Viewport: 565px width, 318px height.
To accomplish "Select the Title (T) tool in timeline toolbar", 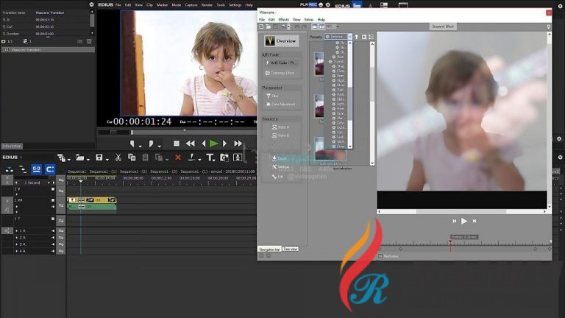I will 210,158.
